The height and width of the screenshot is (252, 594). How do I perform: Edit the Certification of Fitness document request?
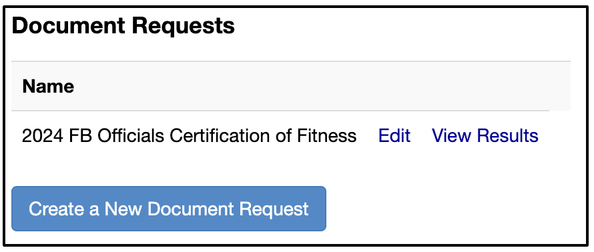click(394, 135)
